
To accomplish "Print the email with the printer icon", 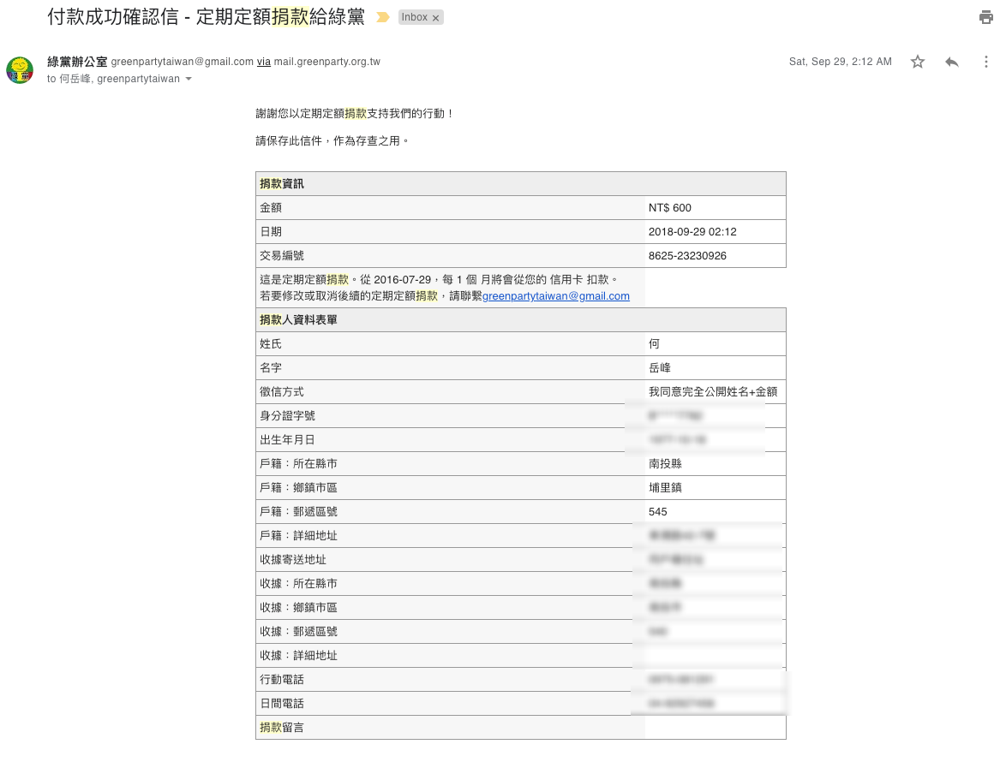I will click(x=986, y=17).
